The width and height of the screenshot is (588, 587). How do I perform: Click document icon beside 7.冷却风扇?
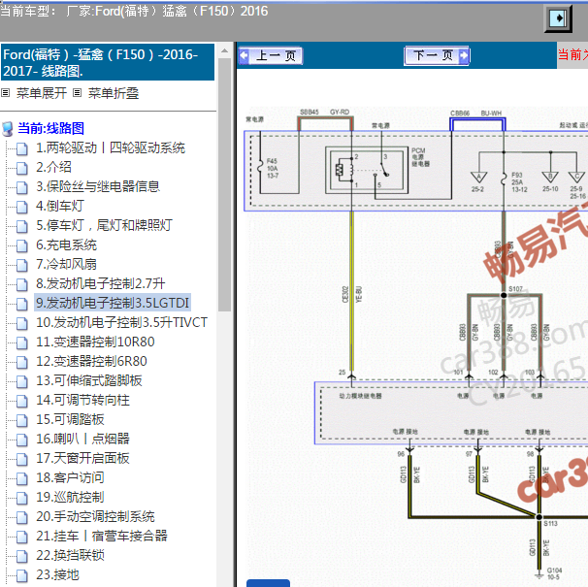click(x=21, y=265)
